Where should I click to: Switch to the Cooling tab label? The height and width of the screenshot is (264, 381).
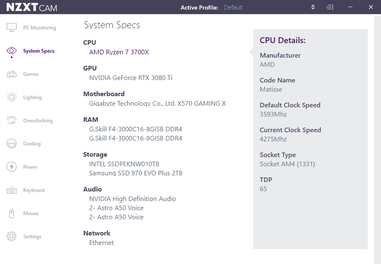click(32, 144)
